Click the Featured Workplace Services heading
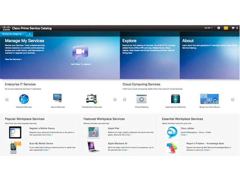Viewport: 240px width, 180px height. click(104, 119)
